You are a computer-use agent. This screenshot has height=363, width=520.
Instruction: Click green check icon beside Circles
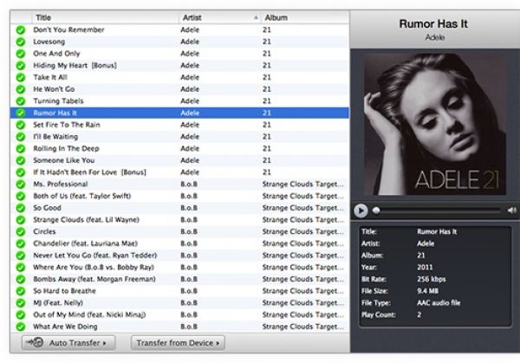21,231
